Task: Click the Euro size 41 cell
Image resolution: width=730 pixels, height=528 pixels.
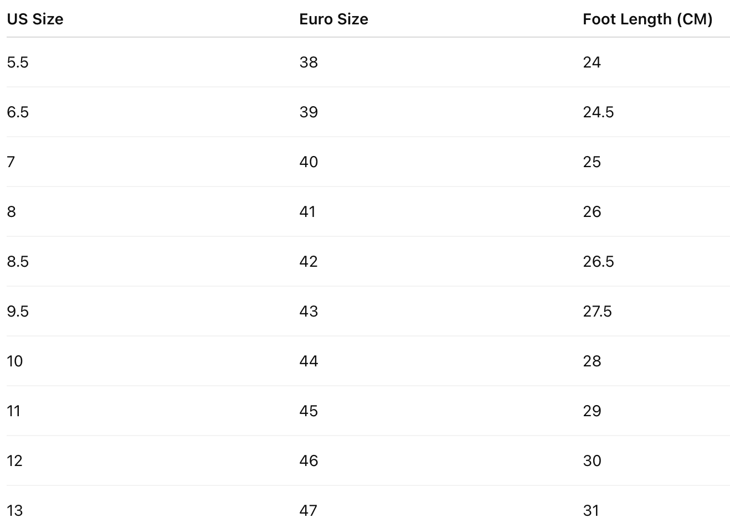Action: click(307, 211)
